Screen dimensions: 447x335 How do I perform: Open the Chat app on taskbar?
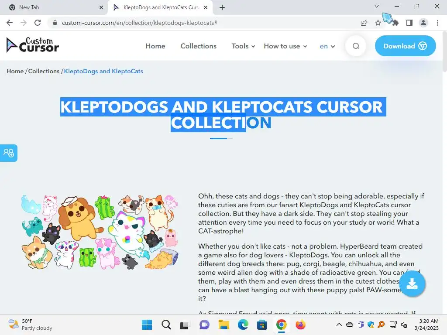[x=204, y=325]
